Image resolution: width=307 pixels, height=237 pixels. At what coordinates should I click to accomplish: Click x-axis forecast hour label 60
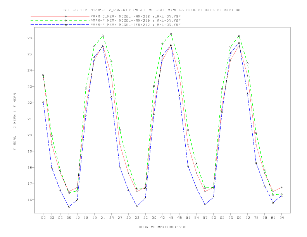214,218
